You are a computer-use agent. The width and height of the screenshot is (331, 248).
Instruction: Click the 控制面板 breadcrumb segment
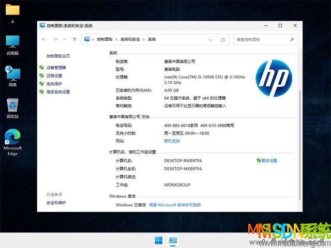coord(104,39)
